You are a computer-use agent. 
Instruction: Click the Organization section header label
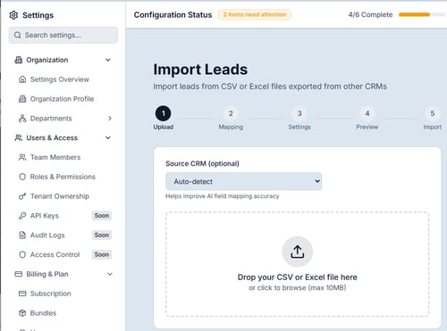[47, 60]
